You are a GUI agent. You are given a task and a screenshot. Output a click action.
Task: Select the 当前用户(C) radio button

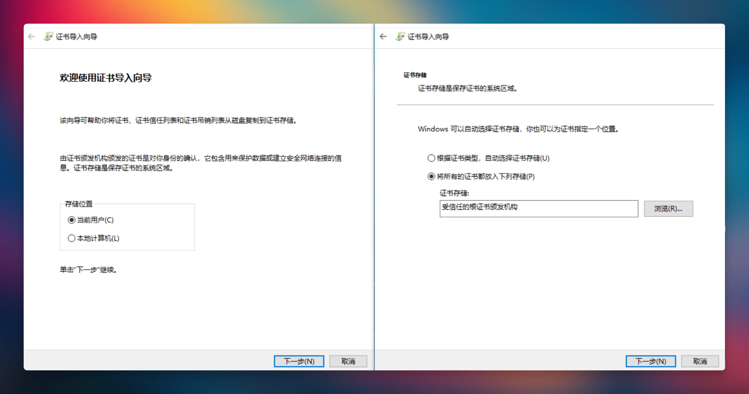tap(72, 220)
